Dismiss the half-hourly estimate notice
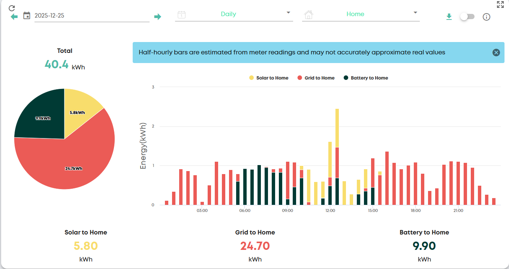Image resolution: width=509 pixels, height=269 pixels. point(496,53)
